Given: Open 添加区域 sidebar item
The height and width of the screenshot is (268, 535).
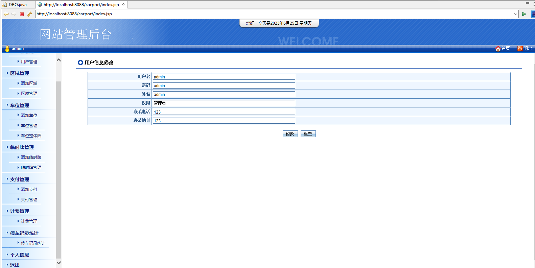Looking at the screenshot, I should point(29,83).
